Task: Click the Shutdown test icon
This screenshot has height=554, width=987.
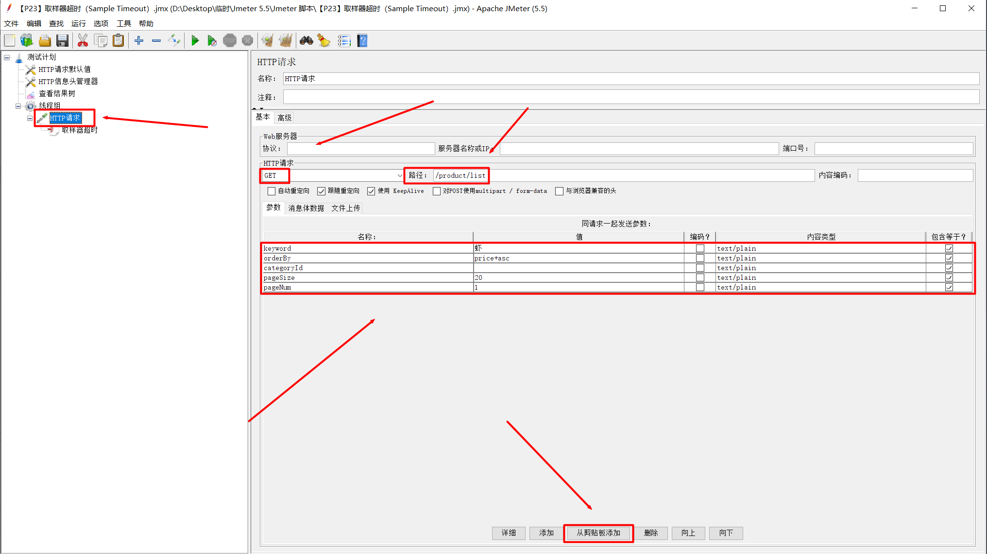Action: point(247,41)
